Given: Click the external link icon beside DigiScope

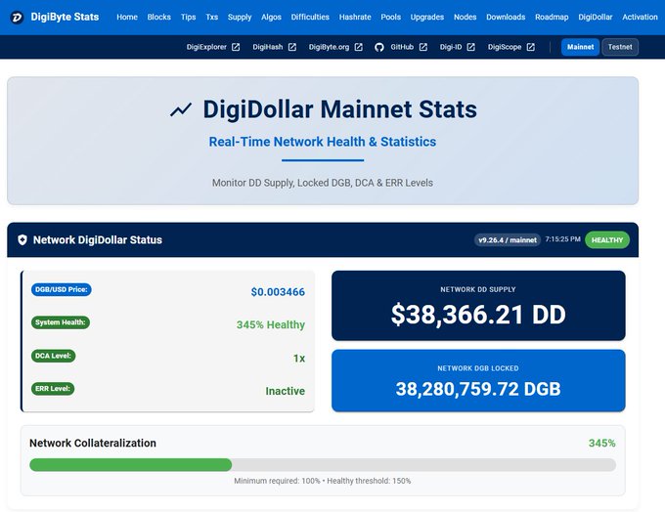Looking at the screenshot, I should 531,47.
